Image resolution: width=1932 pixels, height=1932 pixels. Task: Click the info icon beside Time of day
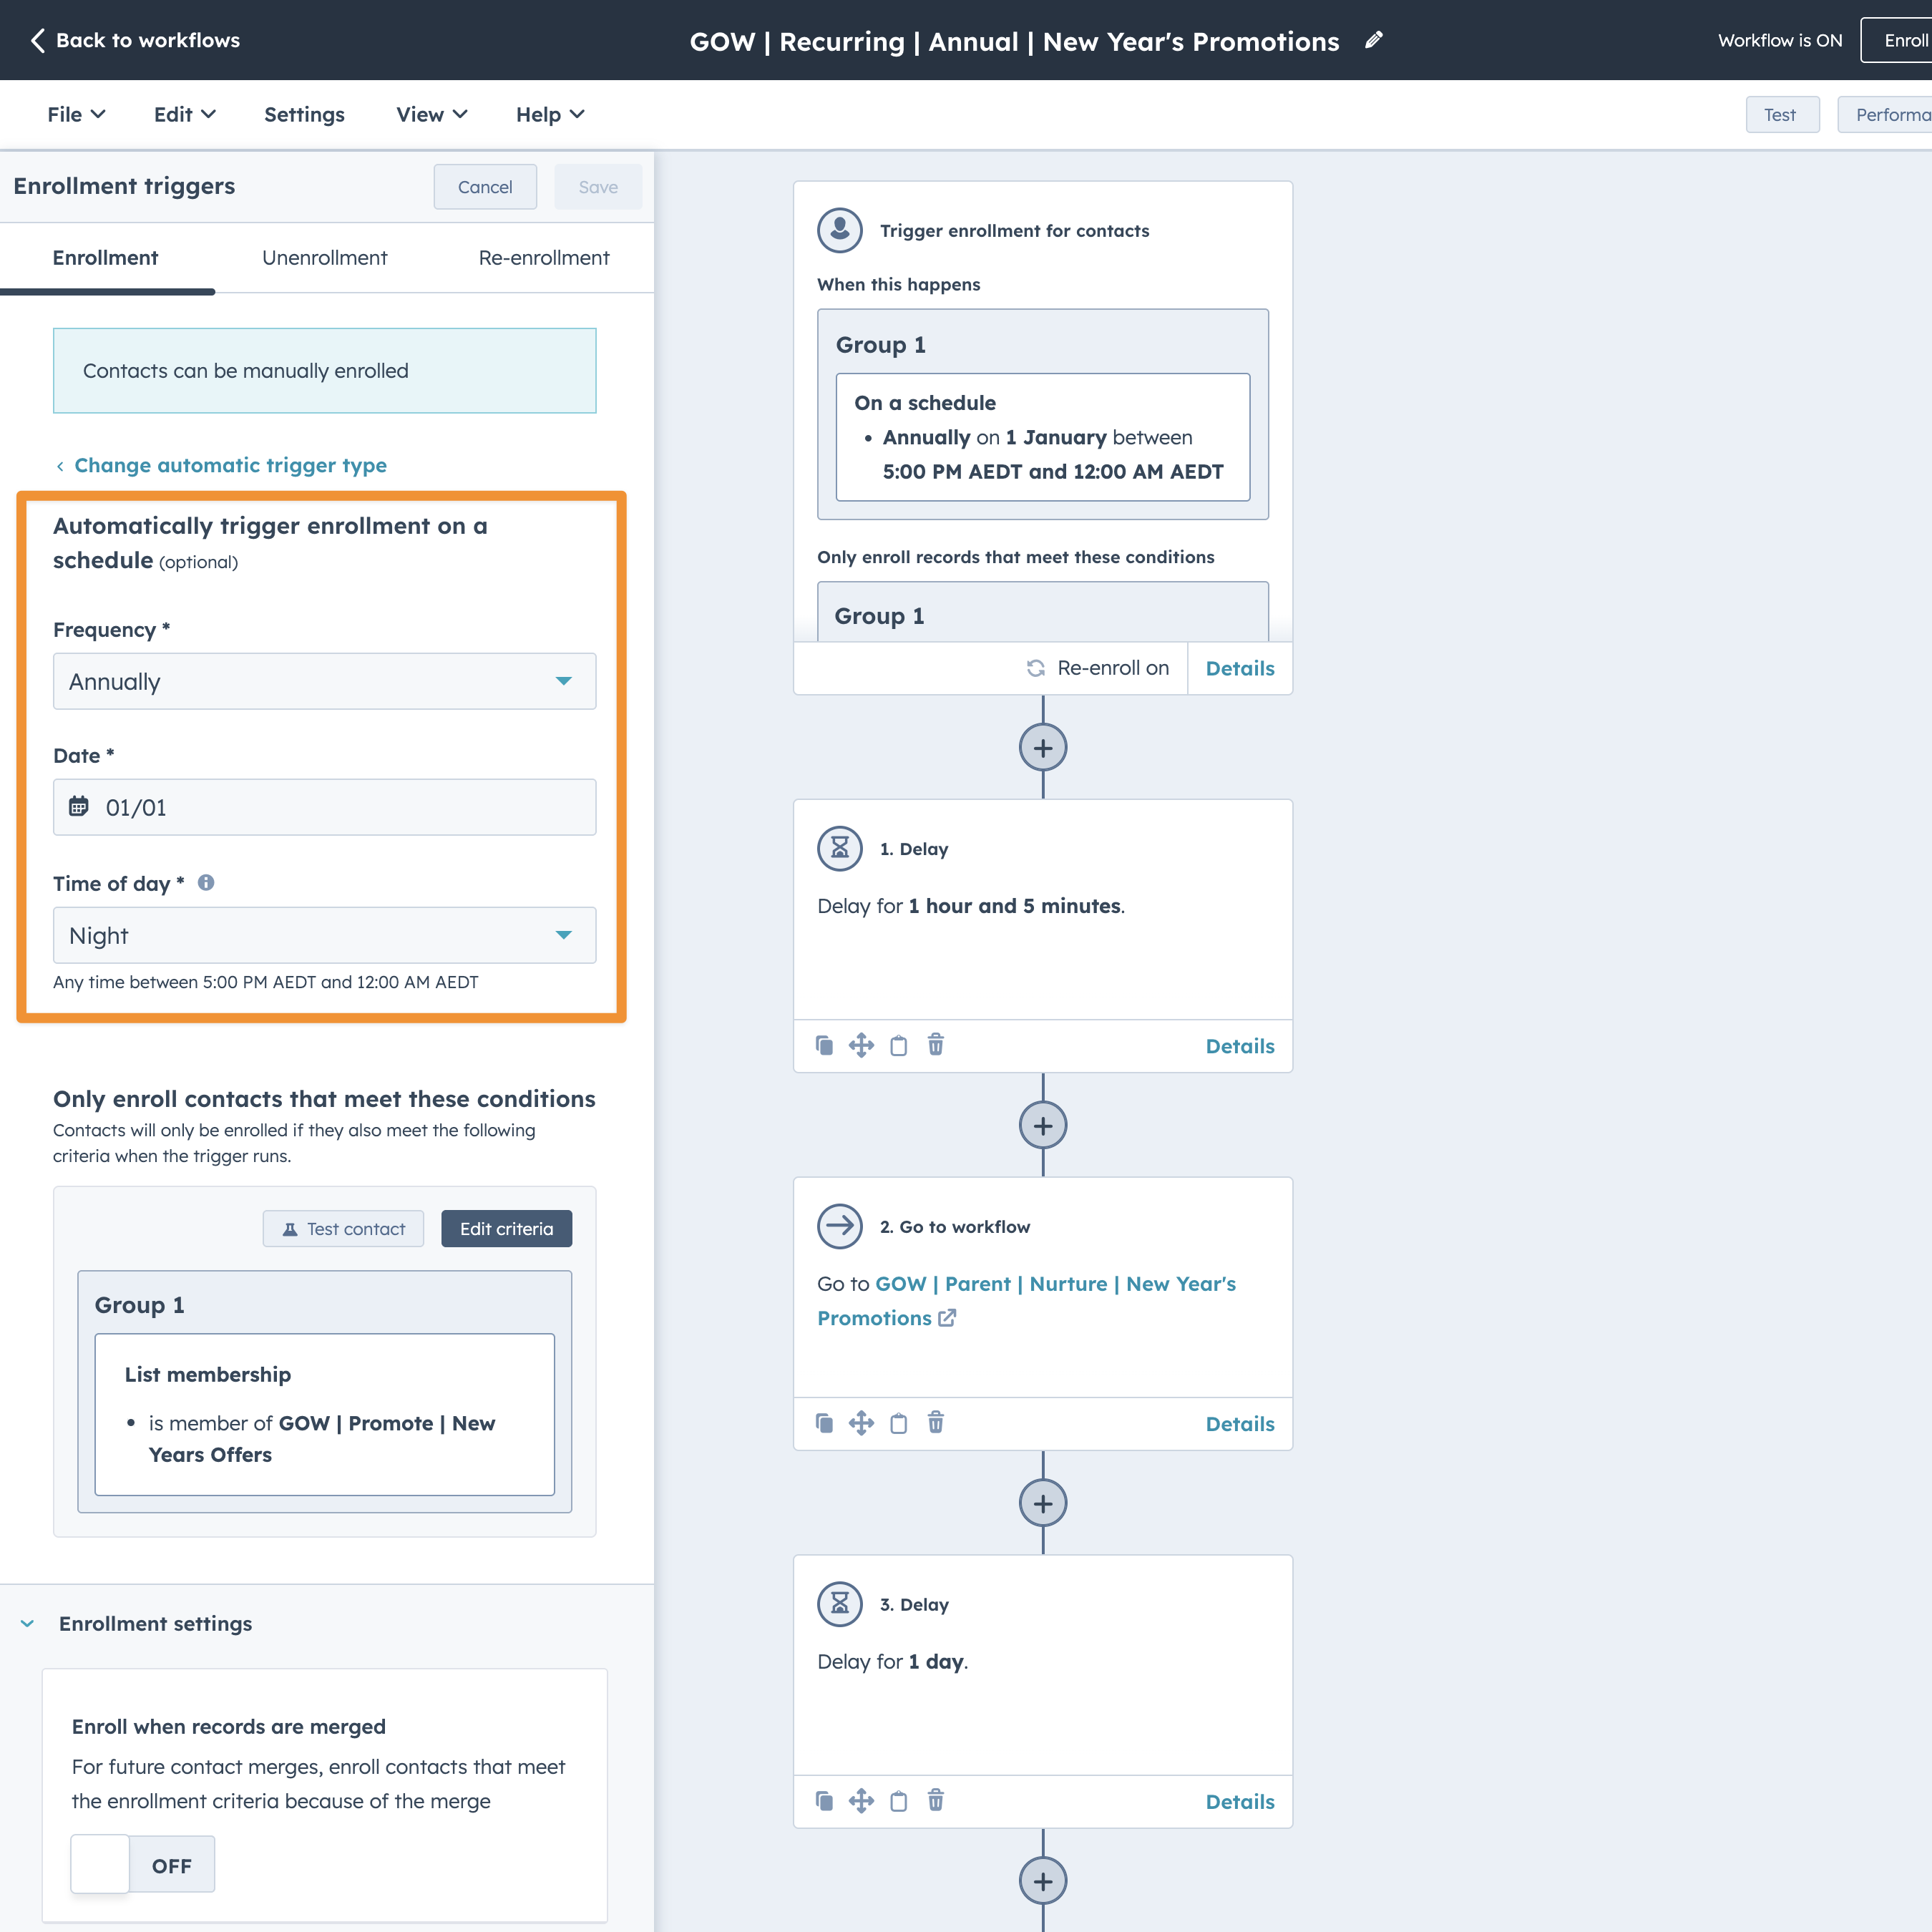[206, 882]
